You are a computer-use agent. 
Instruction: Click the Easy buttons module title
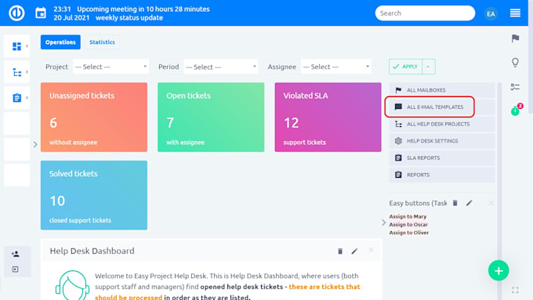click(418, 203)
